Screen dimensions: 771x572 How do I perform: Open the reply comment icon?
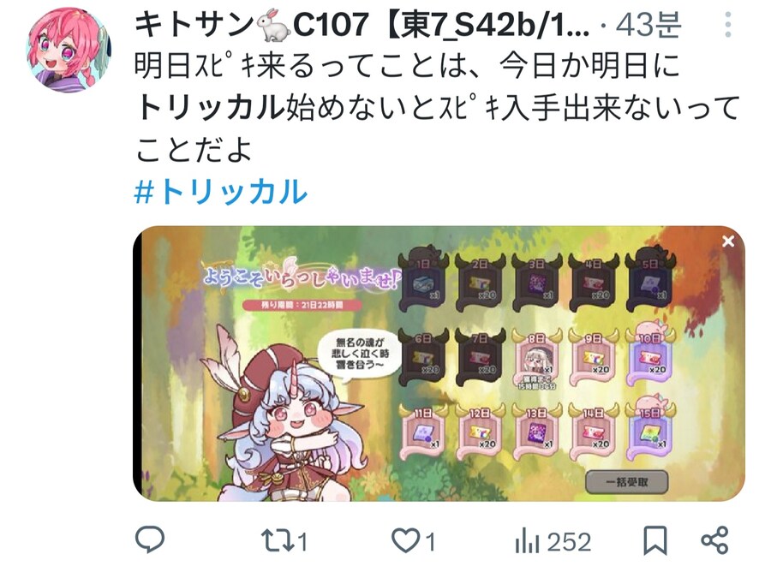[x=149, y=539]
